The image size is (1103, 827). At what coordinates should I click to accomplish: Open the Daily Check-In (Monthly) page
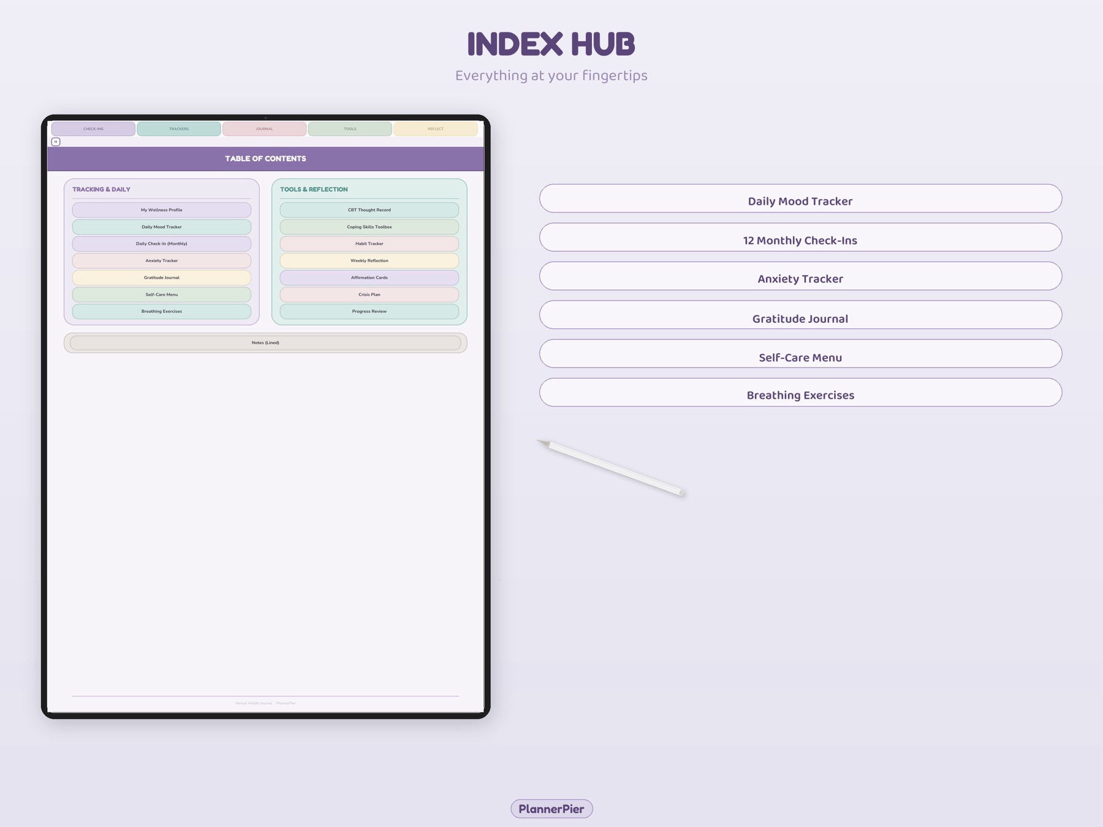161,243
